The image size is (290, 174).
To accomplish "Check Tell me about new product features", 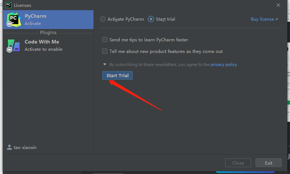I will (105, 51).
